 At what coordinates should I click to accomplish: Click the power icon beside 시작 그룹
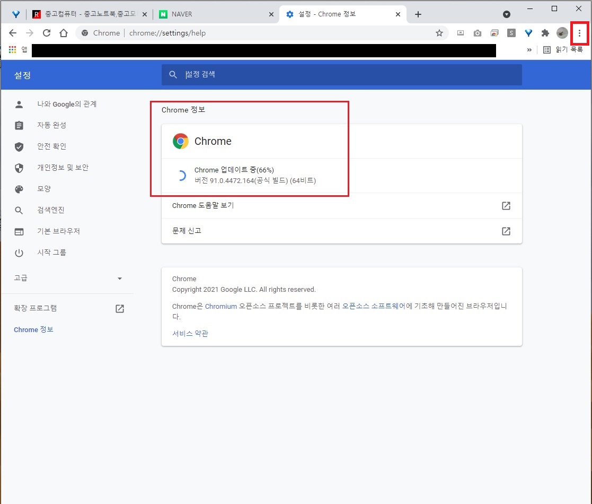19,253
